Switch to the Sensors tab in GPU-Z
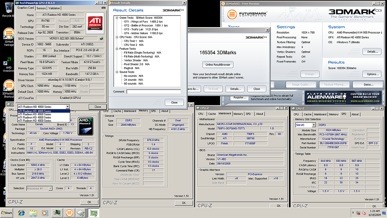The height and width of the screenshot is (218, 387). click(41, 8)
